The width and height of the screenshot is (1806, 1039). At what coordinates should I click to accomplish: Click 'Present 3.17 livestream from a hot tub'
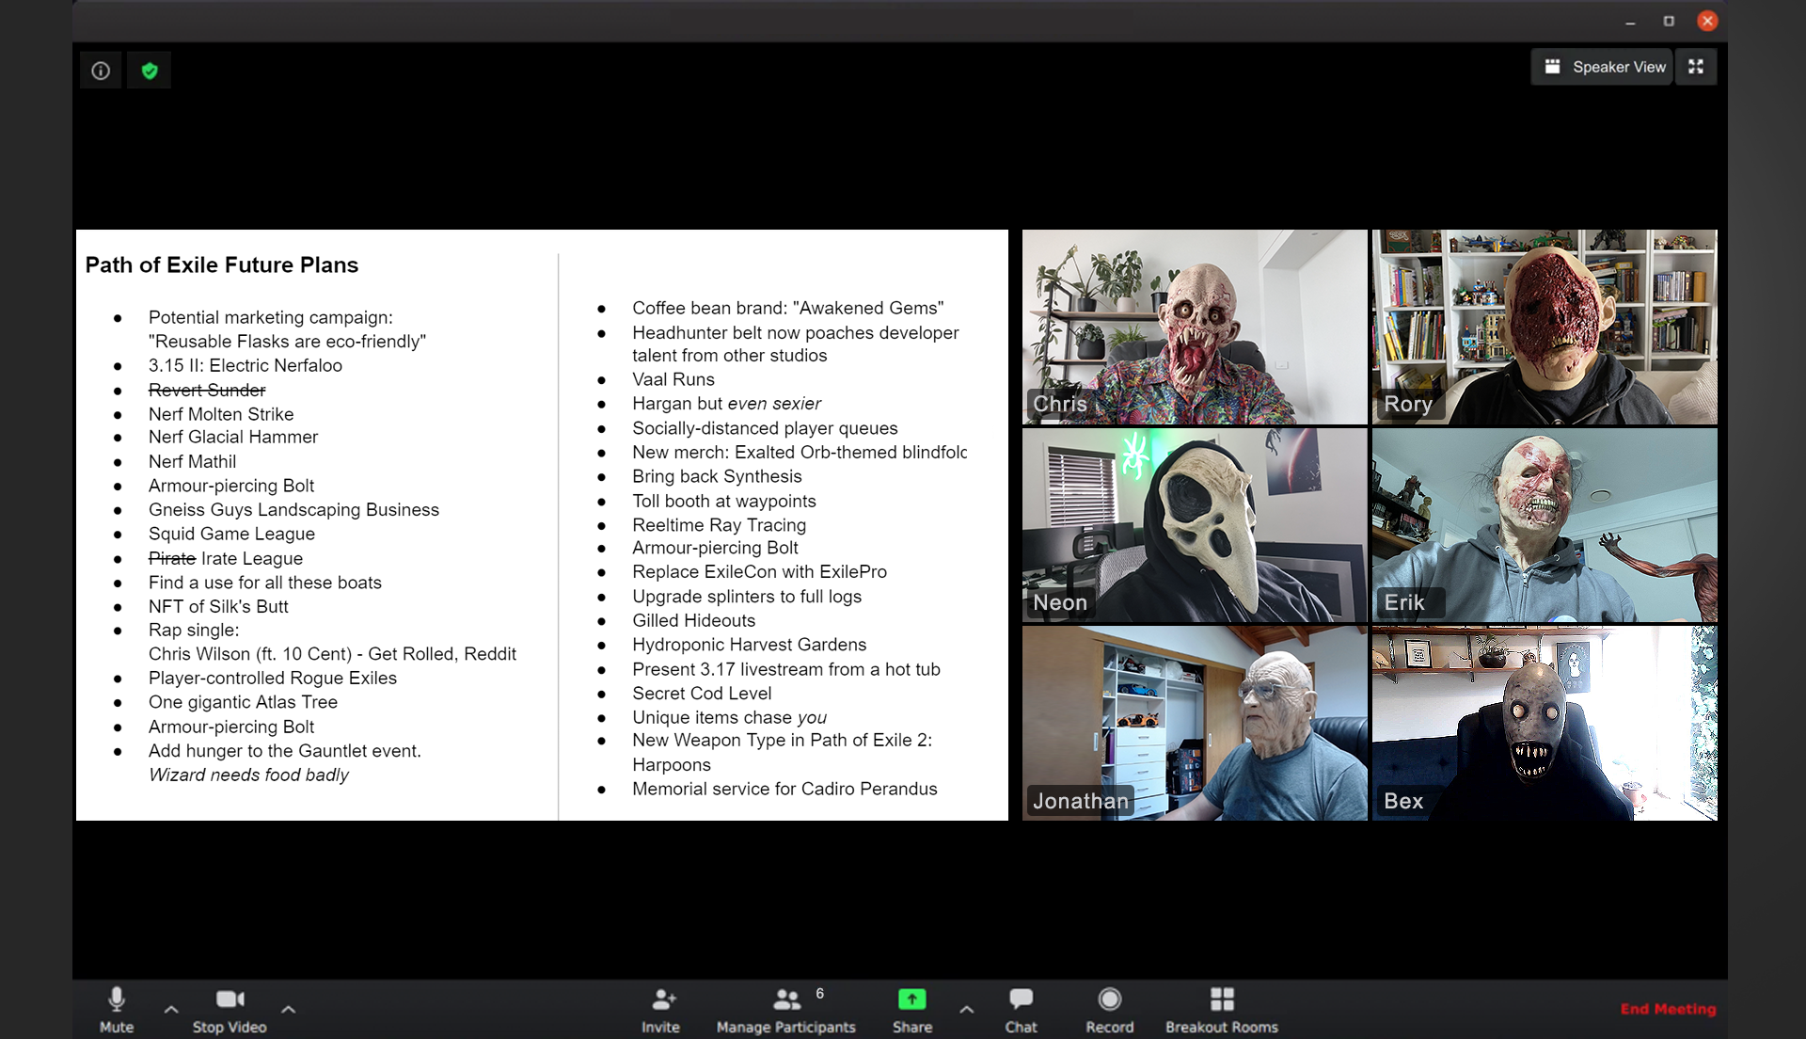[786, 669]
